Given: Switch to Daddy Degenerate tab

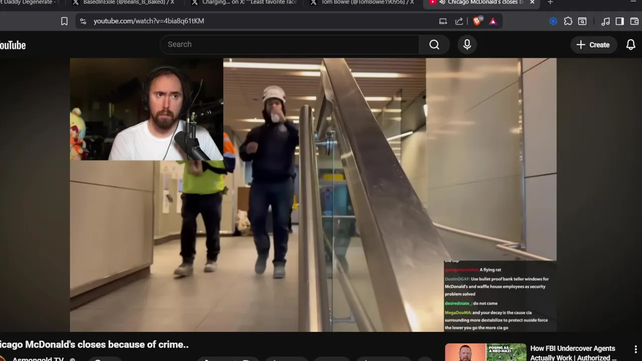Looking at the screenshot, I should [30, 3].
